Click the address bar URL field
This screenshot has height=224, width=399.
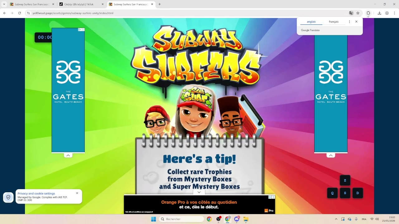point(187,13)
